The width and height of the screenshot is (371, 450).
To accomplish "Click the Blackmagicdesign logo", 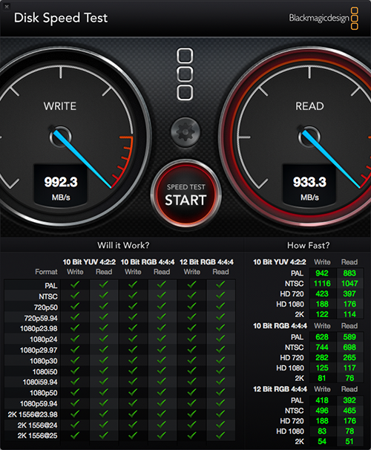I will pyautogui.click(x=324, y=19).
